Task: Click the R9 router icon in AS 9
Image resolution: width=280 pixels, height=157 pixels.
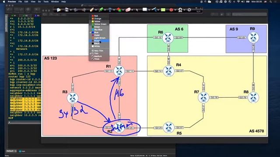Action: (253, 38)
